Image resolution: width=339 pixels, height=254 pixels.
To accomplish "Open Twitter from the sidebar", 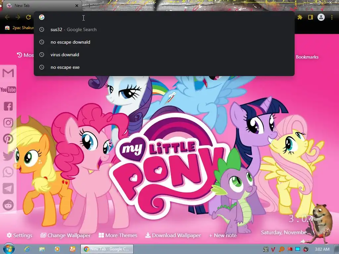I will coord(8,155).
